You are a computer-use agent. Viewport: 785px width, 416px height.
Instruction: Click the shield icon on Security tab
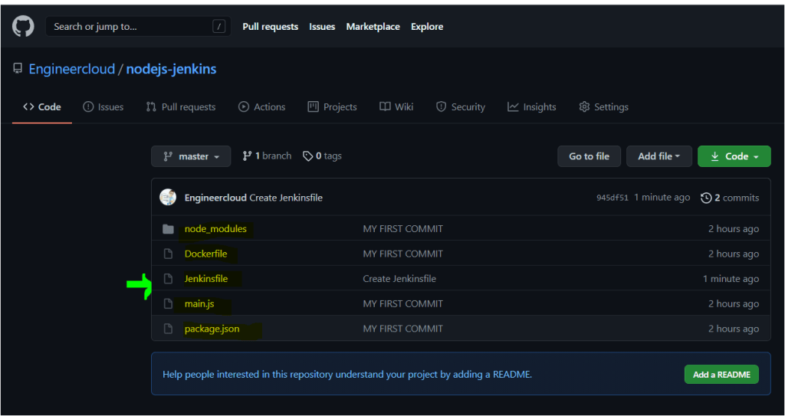[441, 106]
